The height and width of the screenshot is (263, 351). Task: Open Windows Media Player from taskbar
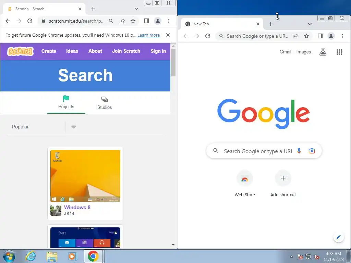coord(72,256)
